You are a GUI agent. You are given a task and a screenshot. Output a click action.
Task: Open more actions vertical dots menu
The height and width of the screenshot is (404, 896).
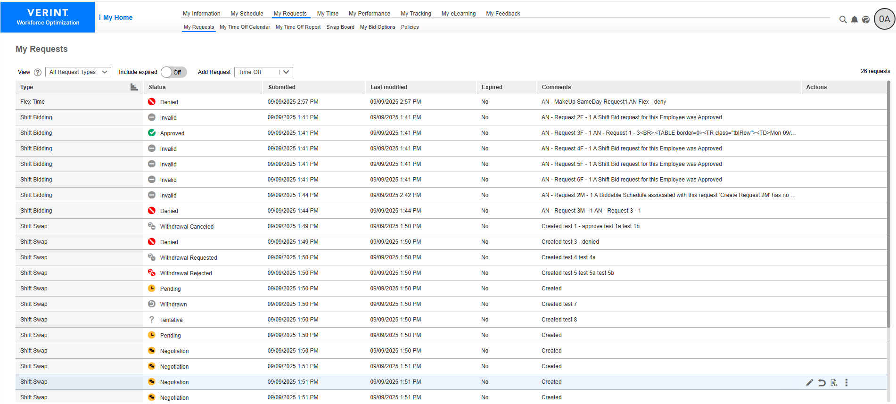click(846, 382)
